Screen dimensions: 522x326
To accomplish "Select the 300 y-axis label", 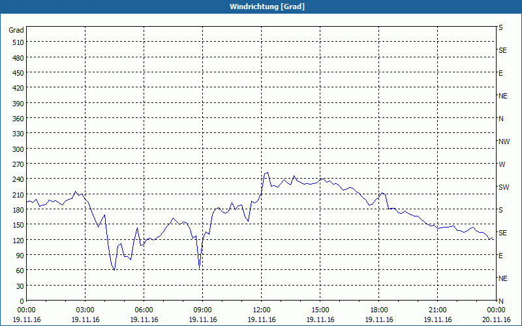I will pyautogui.click(x=19, y=149).
